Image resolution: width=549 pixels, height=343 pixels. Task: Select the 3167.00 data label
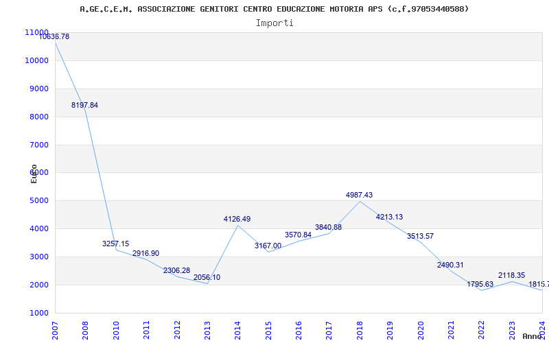coord(268,246)
